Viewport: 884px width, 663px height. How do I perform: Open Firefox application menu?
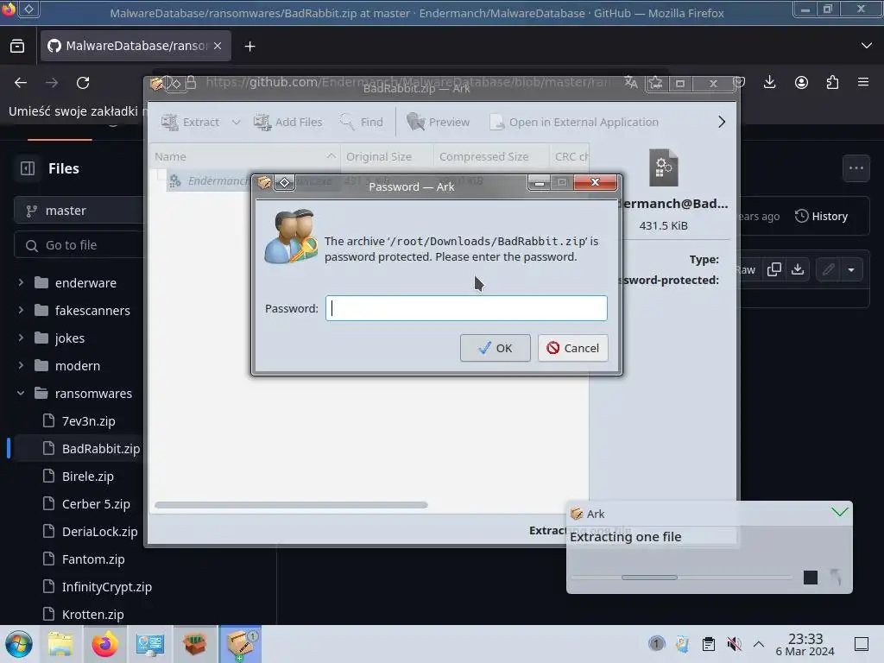[x=863, y=82]
